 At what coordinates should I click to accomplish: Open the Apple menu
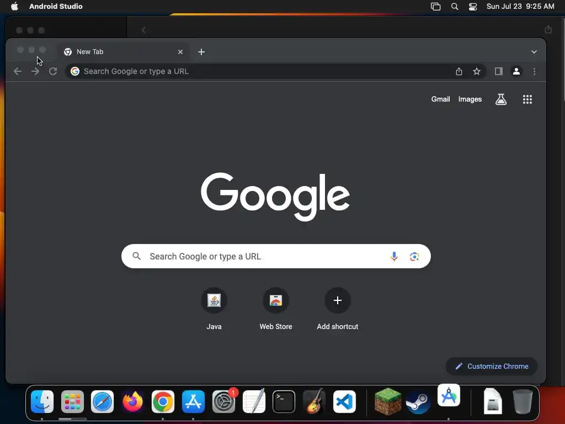[x=14, y=7]
